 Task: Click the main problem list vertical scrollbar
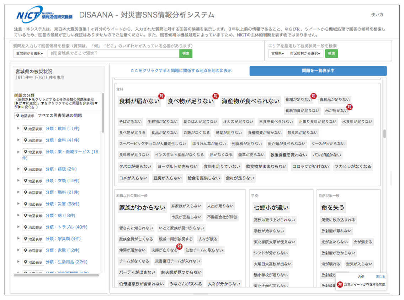pyautogui.click(x=384, y=134)
